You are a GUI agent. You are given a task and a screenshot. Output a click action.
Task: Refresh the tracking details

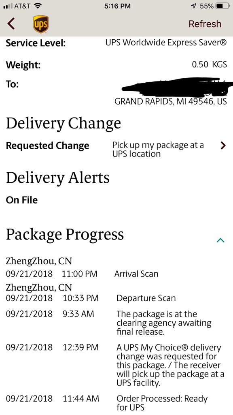[205, 24]
